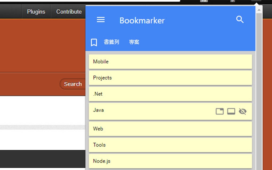Switch to the 專案 tab
The image size is (272, 170).
pos(134,42)
